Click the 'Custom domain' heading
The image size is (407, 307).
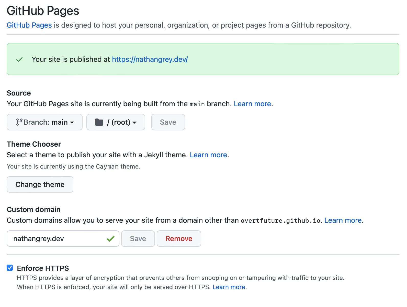coord(33,209)
